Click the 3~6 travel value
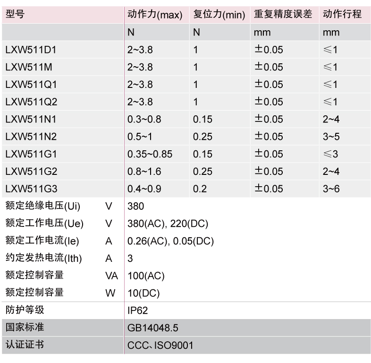This screenshot has width=371, height=363. 331,189
